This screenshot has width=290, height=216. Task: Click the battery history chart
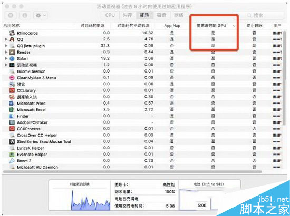point(201,199)
